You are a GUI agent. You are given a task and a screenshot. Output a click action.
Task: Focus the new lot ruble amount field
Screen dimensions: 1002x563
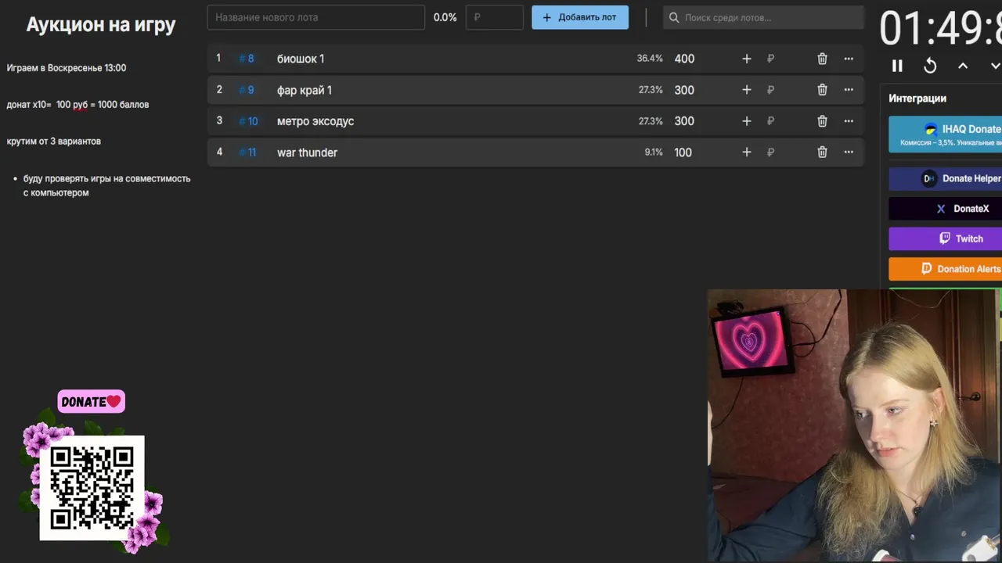tap(495, 17)
